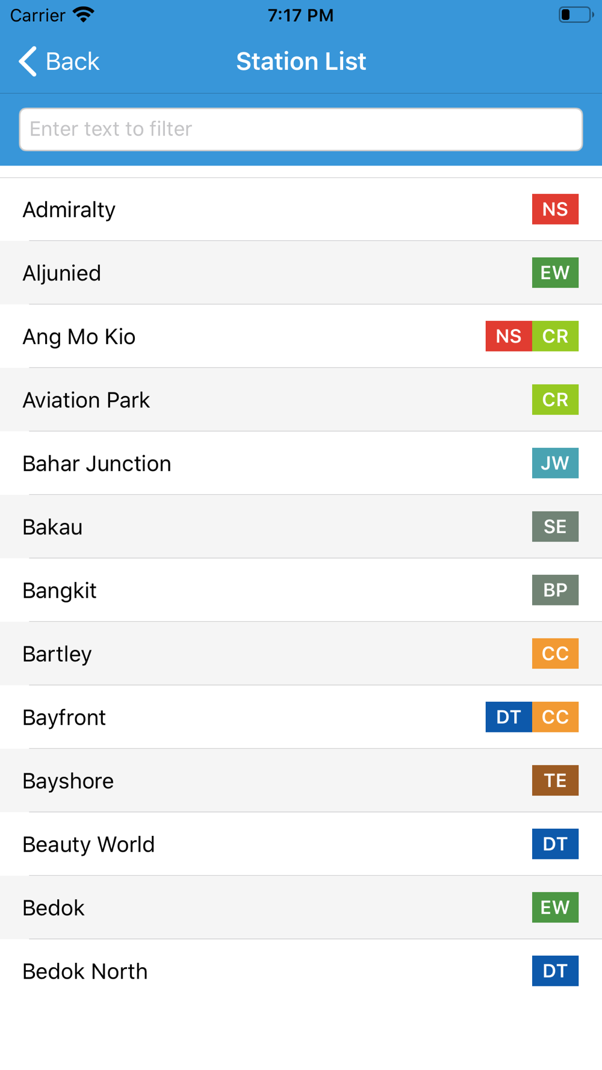Screen dimensions: 602x1070
Task: Open the Bartley station entry
Action: pyautogui.click(x=301, y=654)
